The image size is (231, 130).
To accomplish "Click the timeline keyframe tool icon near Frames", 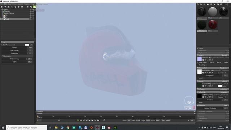I will click(104, 120).
